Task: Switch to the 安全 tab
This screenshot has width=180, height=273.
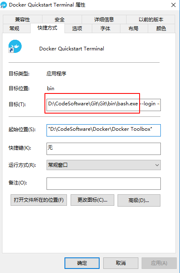Action: 60,20
